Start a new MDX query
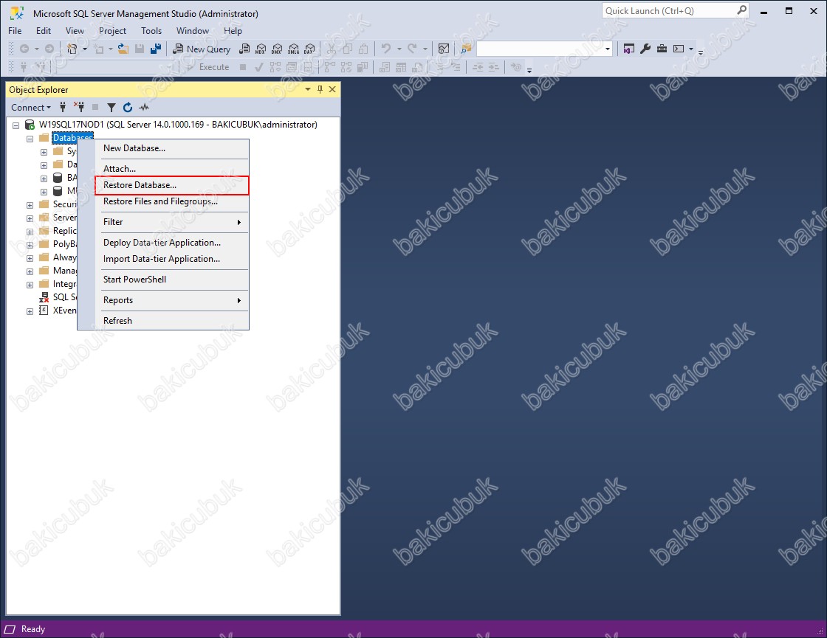 coord(261,49)
